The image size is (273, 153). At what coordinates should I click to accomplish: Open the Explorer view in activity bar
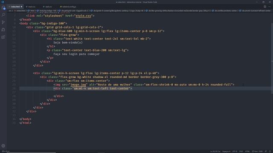3,8
